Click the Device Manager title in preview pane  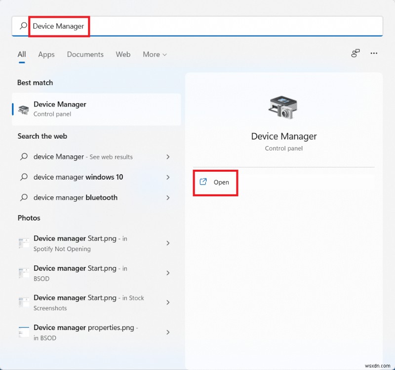283,137
